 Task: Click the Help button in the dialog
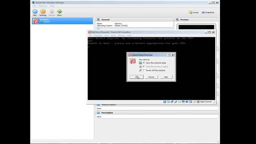pyautogui.click(x=166, y=77)
